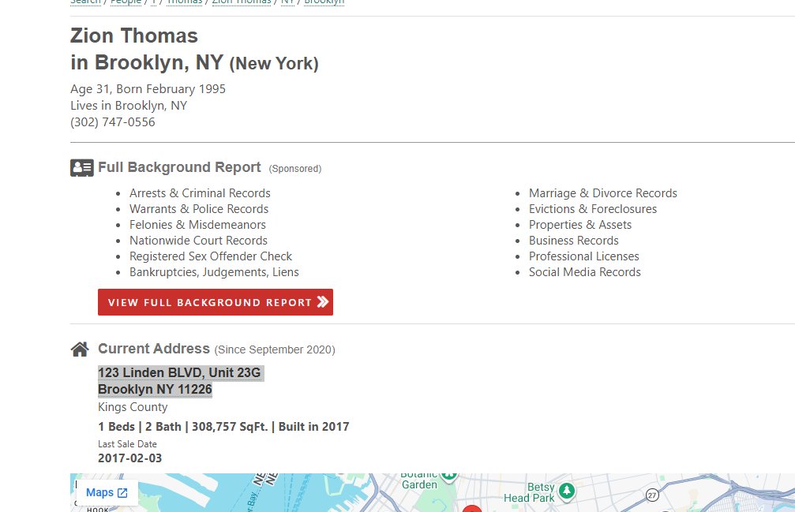
Task: Click the Full Background Report heading
Action: click(x=179, y=167)
